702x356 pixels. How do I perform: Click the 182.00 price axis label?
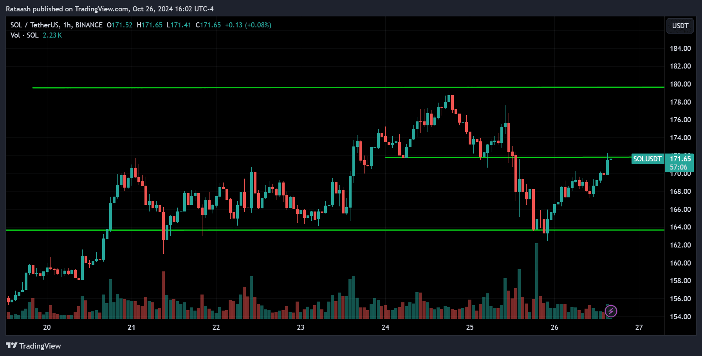click(x=680, y=66)
